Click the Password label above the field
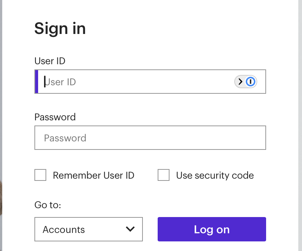302x251 pixels. coord(55,117)
